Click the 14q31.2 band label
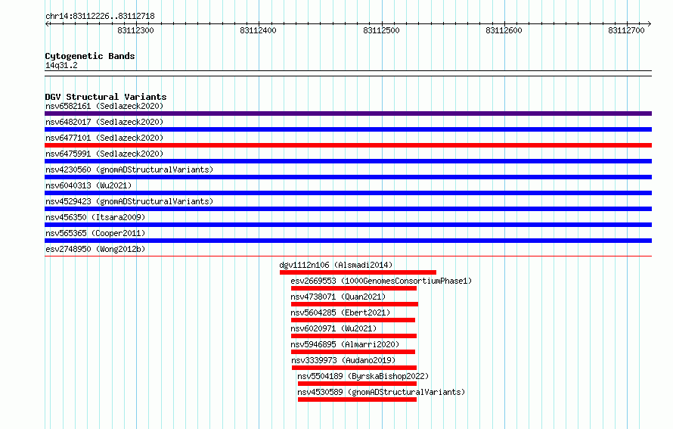Image resolution: width=673 pixels, height=429 pixels. (x=61, y=65)
